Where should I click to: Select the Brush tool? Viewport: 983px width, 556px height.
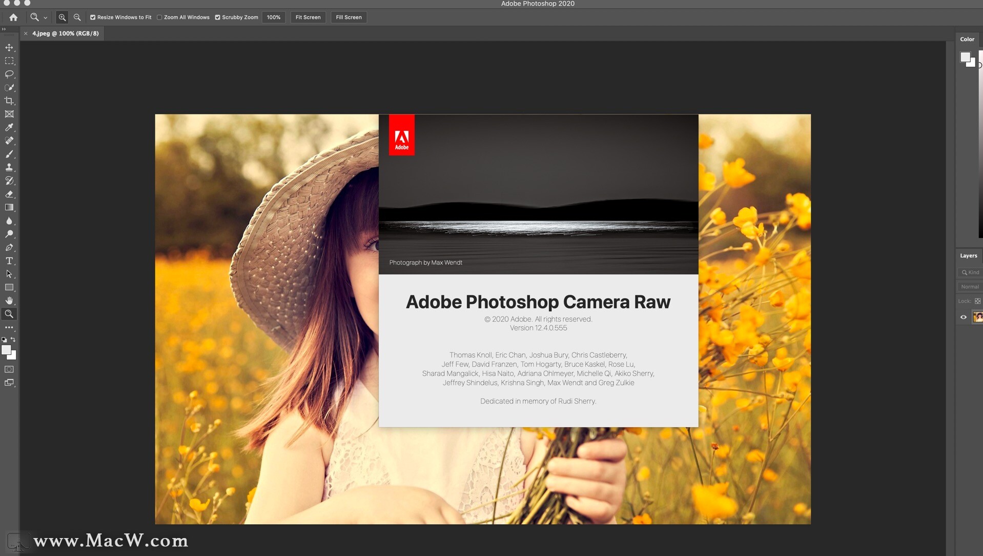click(x=9, y=154)
